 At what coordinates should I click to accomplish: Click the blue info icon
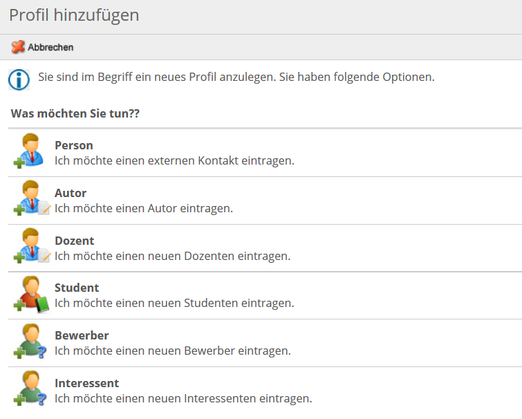(x=19, y=80)
